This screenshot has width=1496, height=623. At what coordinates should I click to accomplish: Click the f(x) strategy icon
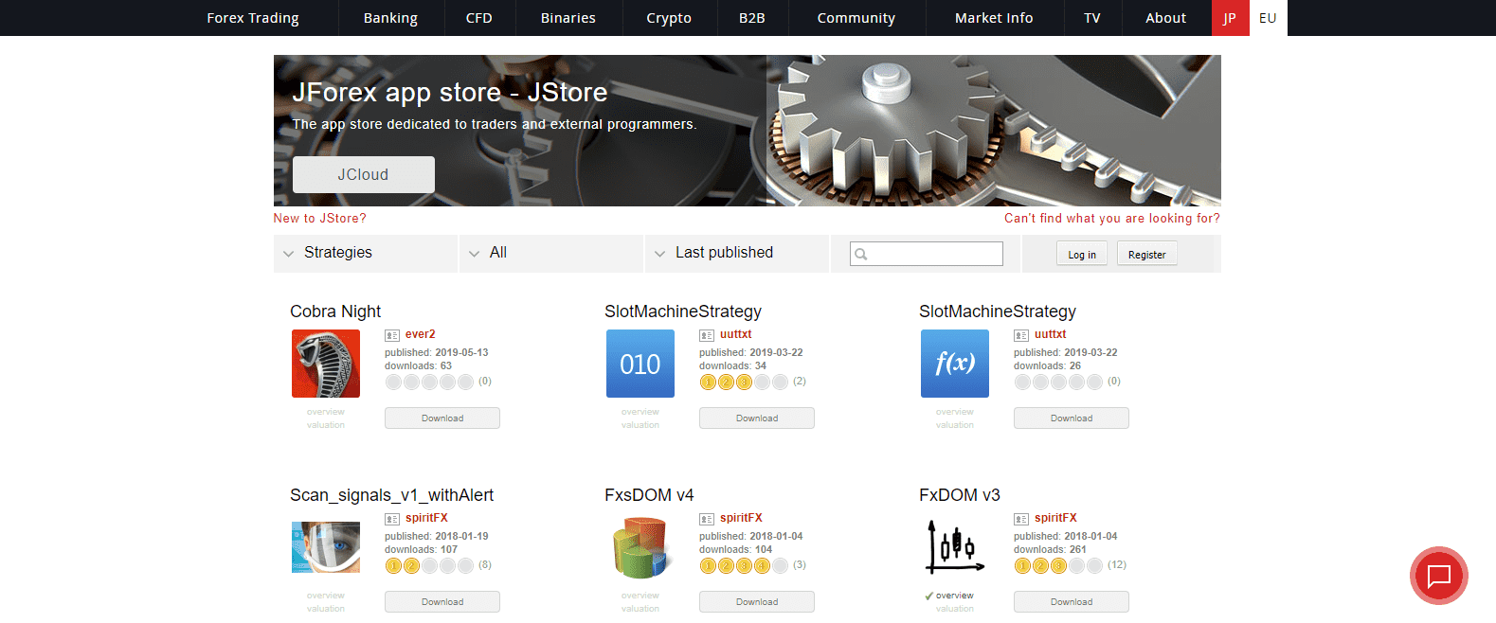[x=955, y=364]
